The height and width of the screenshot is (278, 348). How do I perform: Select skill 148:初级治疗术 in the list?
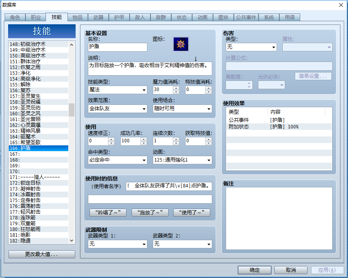coord(39,44)
